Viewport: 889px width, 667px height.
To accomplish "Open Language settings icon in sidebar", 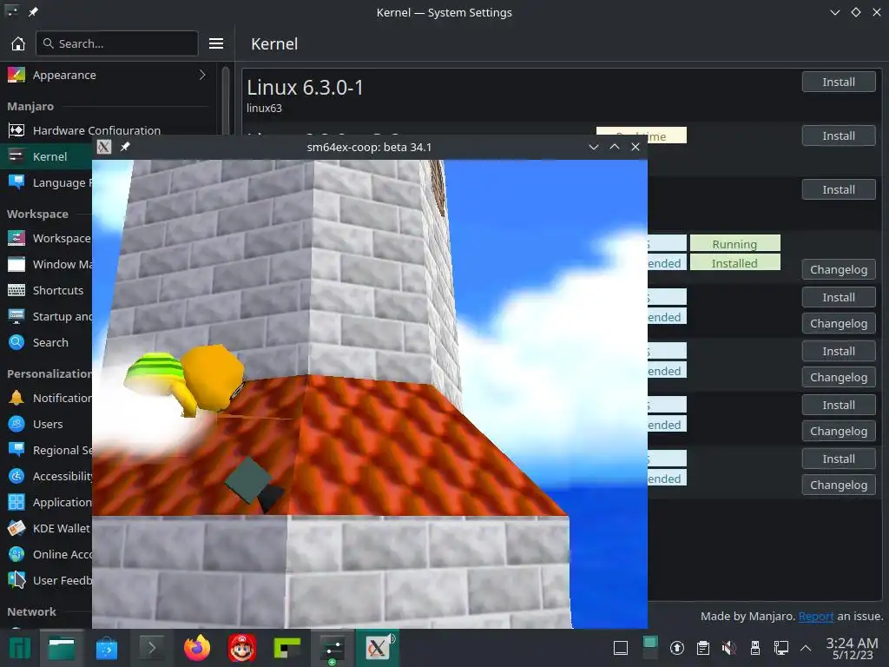I will (16, 182).
